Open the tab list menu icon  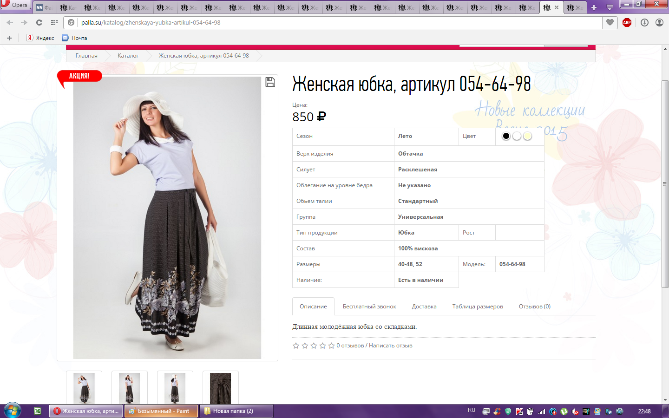[610, 7]
